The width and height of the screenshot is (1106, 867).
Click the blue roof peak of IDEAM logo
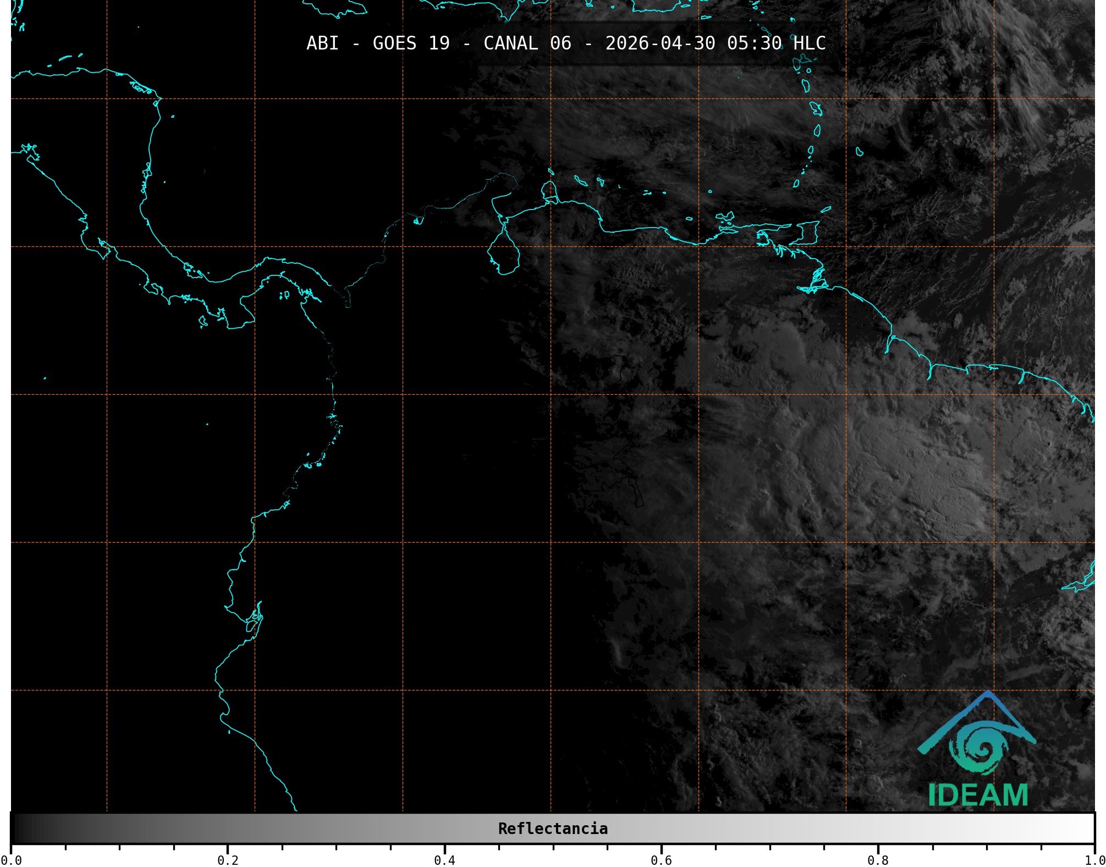pyautogui.click(x=988, y=695)
